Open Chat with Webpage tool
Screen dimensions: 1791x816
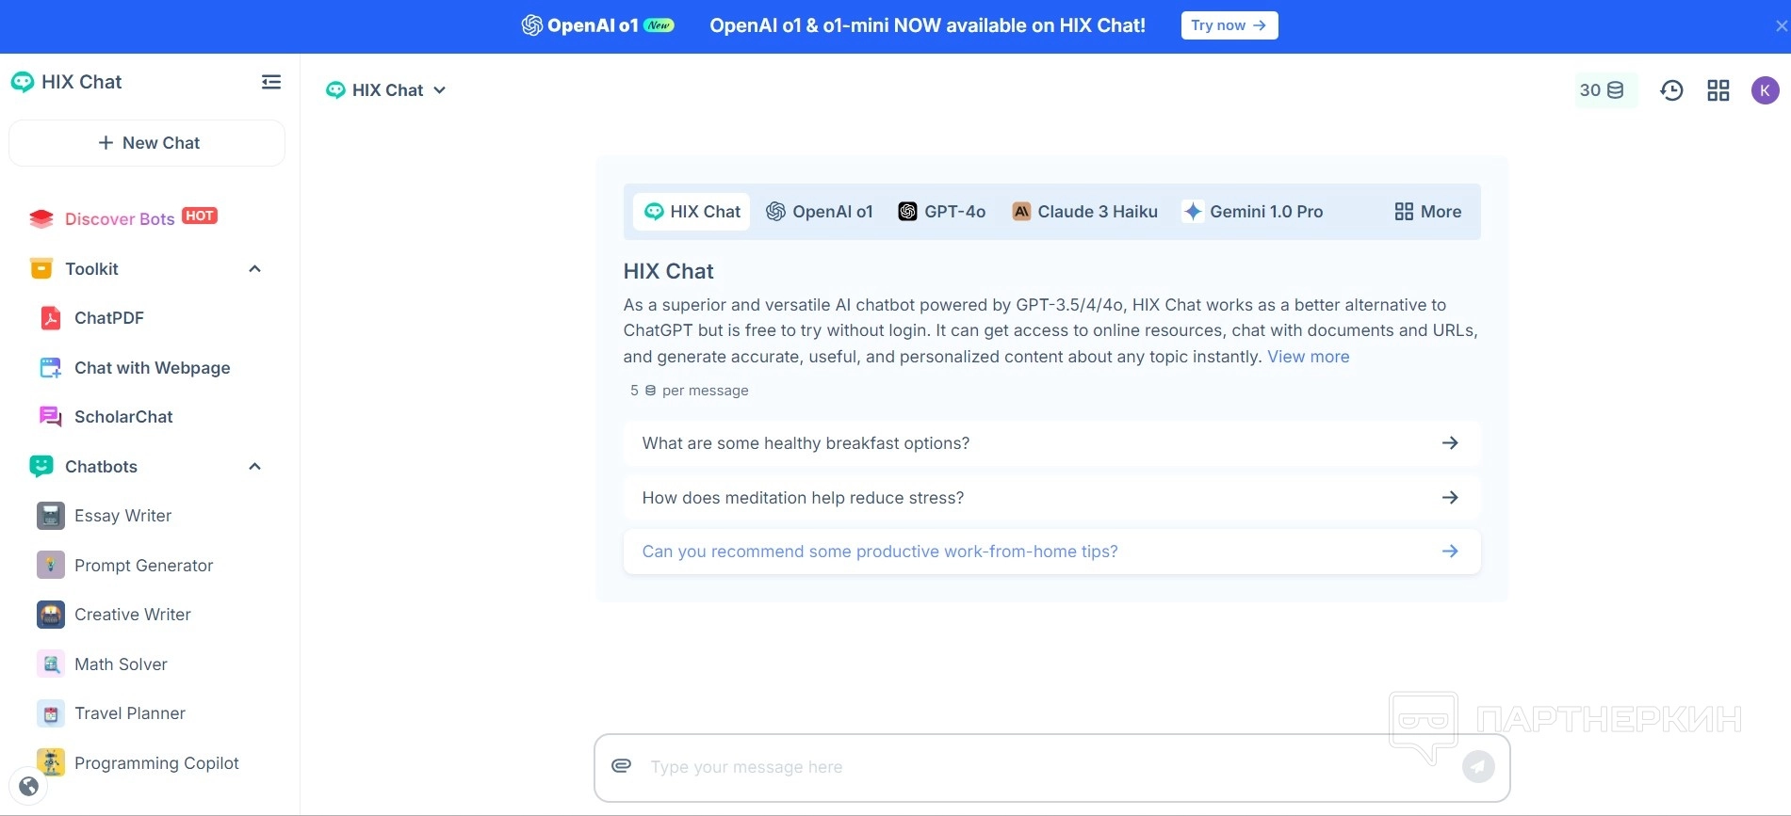coord(153,368)
